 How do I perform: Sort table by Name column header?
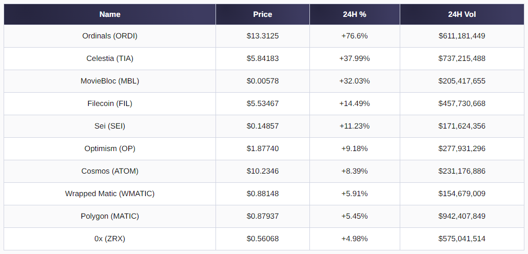pyautogui.click(x=110, y=14)
